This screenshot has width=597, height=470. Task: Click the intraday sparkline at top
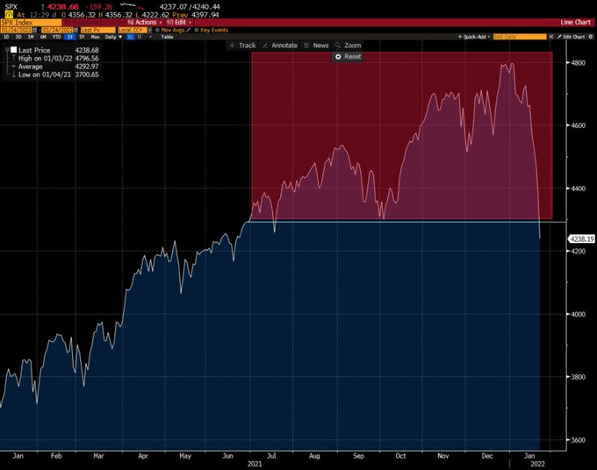click(132, 6)
